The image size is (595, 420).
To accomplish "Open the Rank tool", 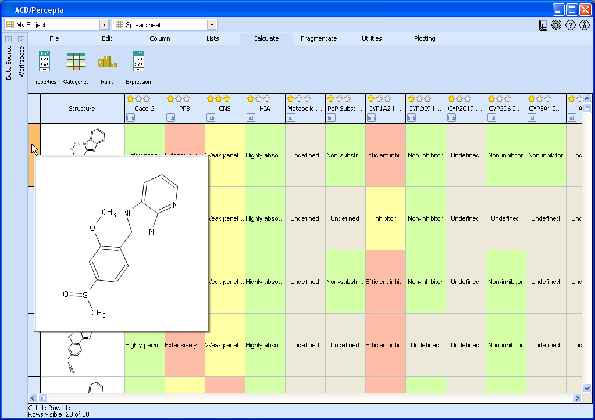I will [107, 68].
